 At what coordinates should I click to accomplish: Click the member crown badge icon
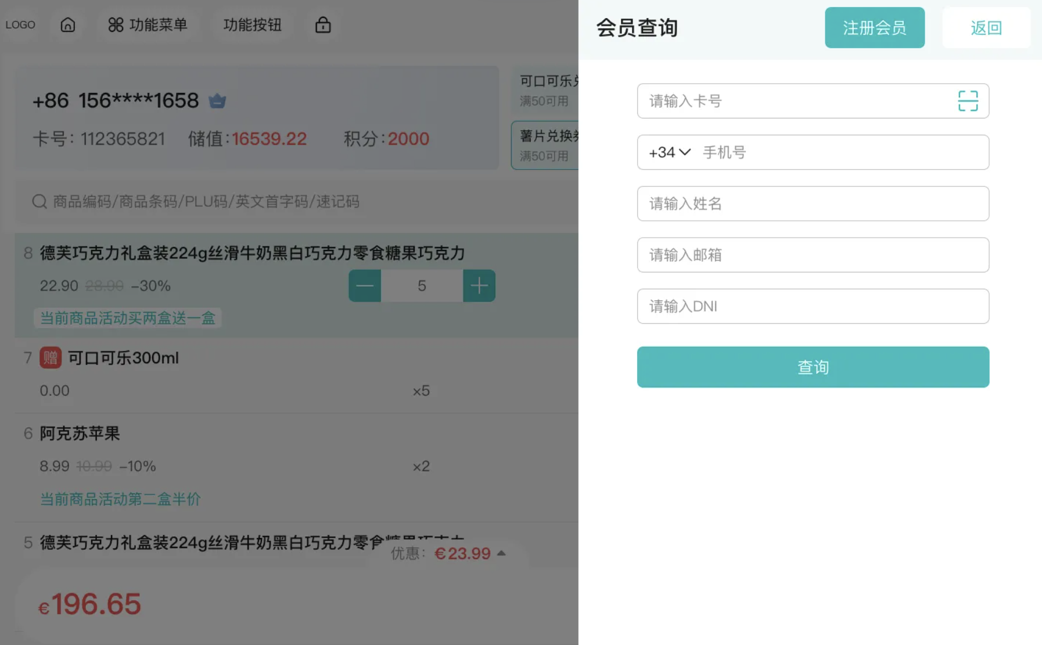coord(217,101)
